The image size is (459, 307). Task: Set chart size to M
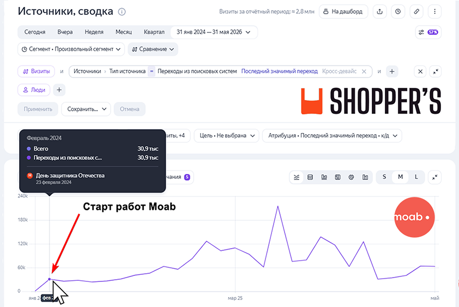[400, 177]
